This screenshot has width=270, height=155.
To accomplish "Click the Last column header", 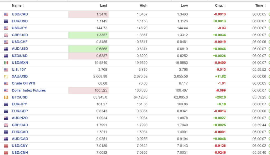I will [x=104, y=6].
